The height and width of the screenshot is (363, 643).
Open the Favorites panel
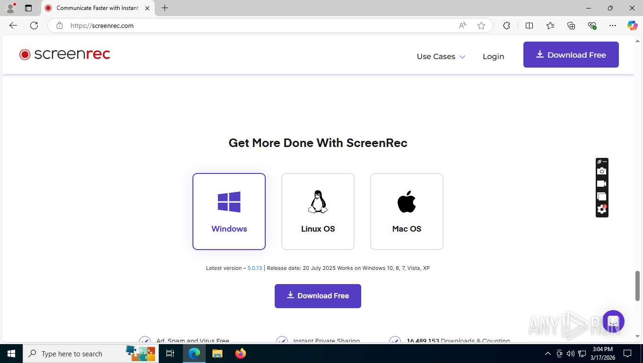coord(550,26)
